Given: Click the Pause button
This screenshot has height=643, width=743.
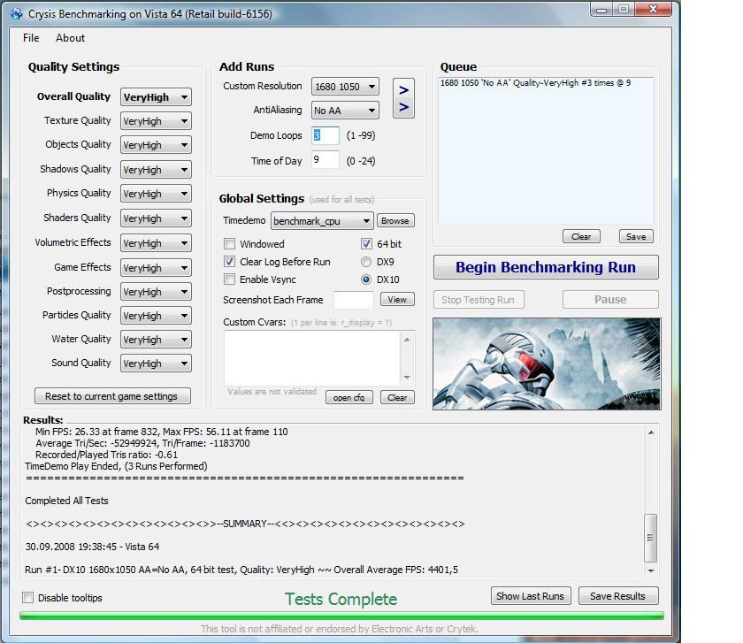Looking at the screenshot, I should pyautogui.click(x=610, y=300).
